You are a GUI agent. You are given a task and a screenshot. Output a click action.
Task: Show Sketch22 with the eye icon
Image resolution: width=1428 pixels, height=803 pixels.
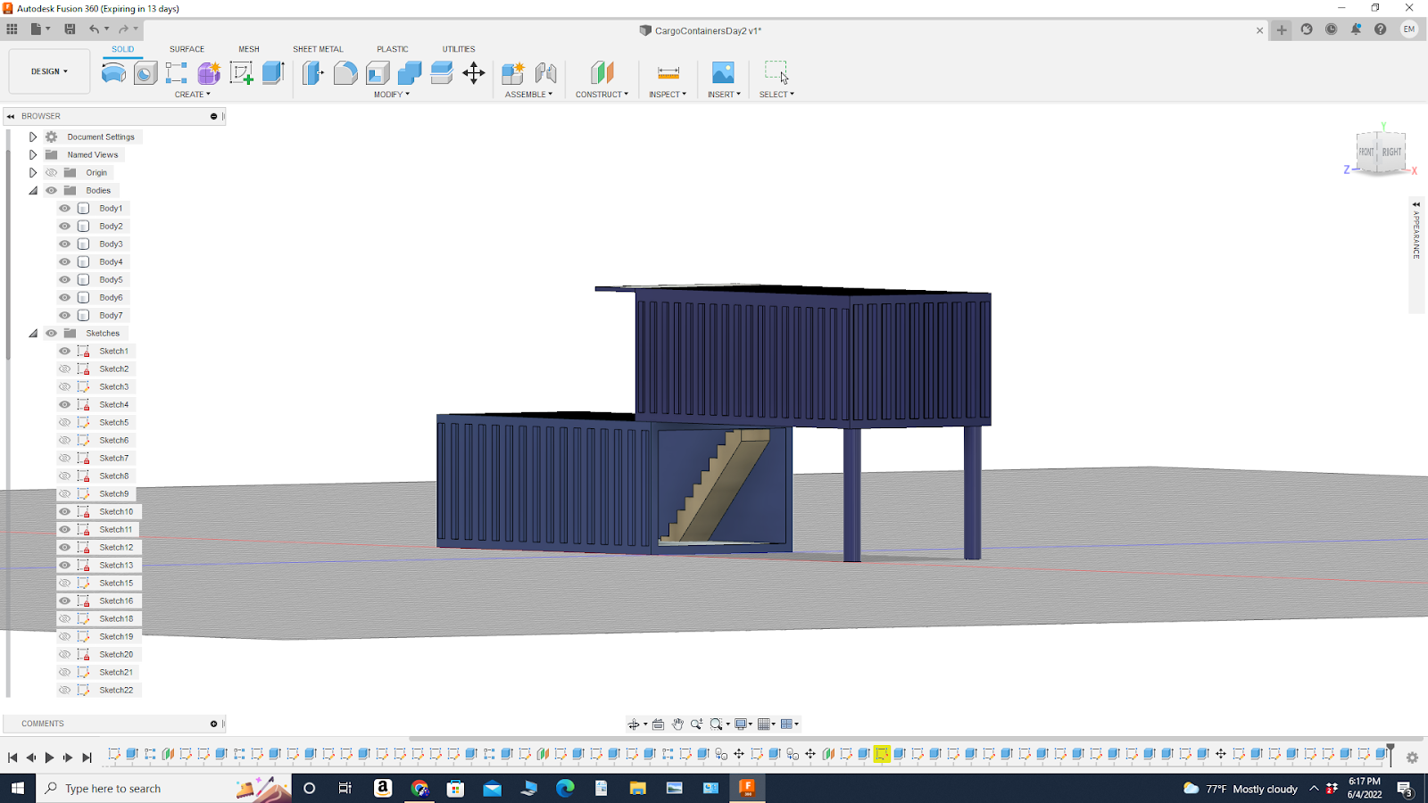(x=64, y=690)
